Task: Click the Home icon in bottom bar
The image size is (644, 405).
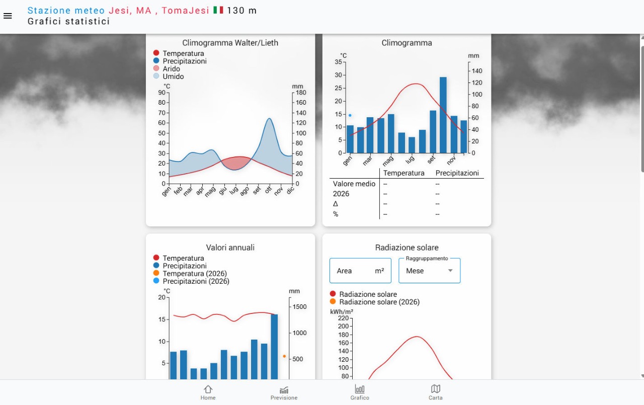Action: 208,392
